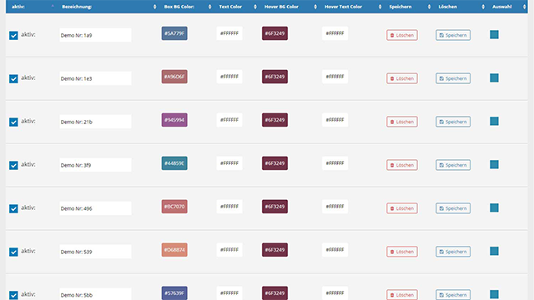The width and height of the screenshot is (534, 300).
Task: Select Auswahl box in Demo Nr: 496 row
Action: [494, 207]
